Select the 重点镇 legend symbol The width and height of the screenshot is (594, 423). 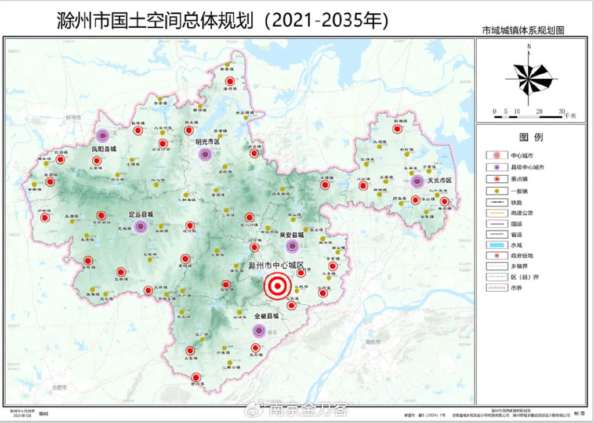(495, 179)
